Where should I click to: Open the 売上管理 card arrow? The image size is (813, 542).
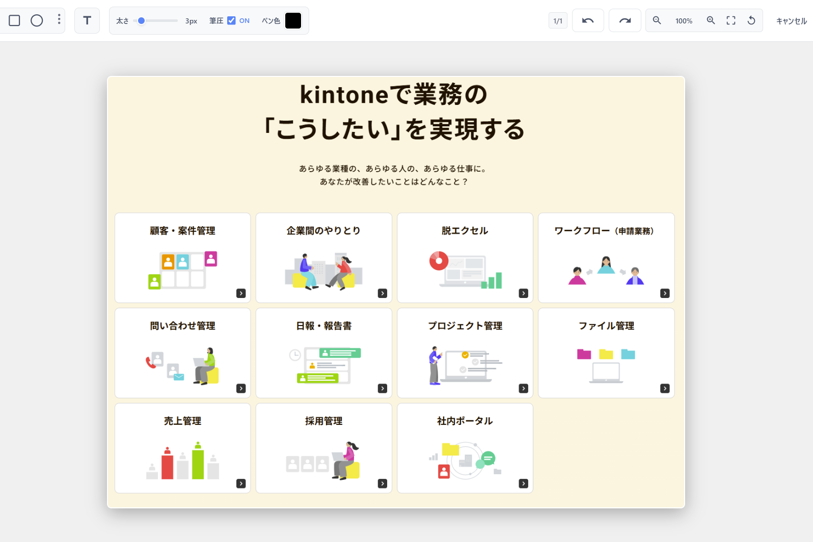241,484
